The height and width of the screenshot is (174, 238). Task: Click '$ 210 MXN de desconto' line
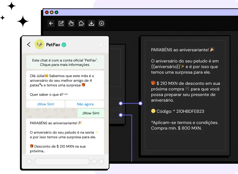[x=185, y=83]
